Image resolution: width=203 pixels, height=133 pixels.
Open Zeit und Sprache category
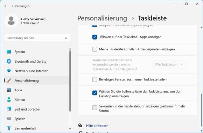[36, 109]
